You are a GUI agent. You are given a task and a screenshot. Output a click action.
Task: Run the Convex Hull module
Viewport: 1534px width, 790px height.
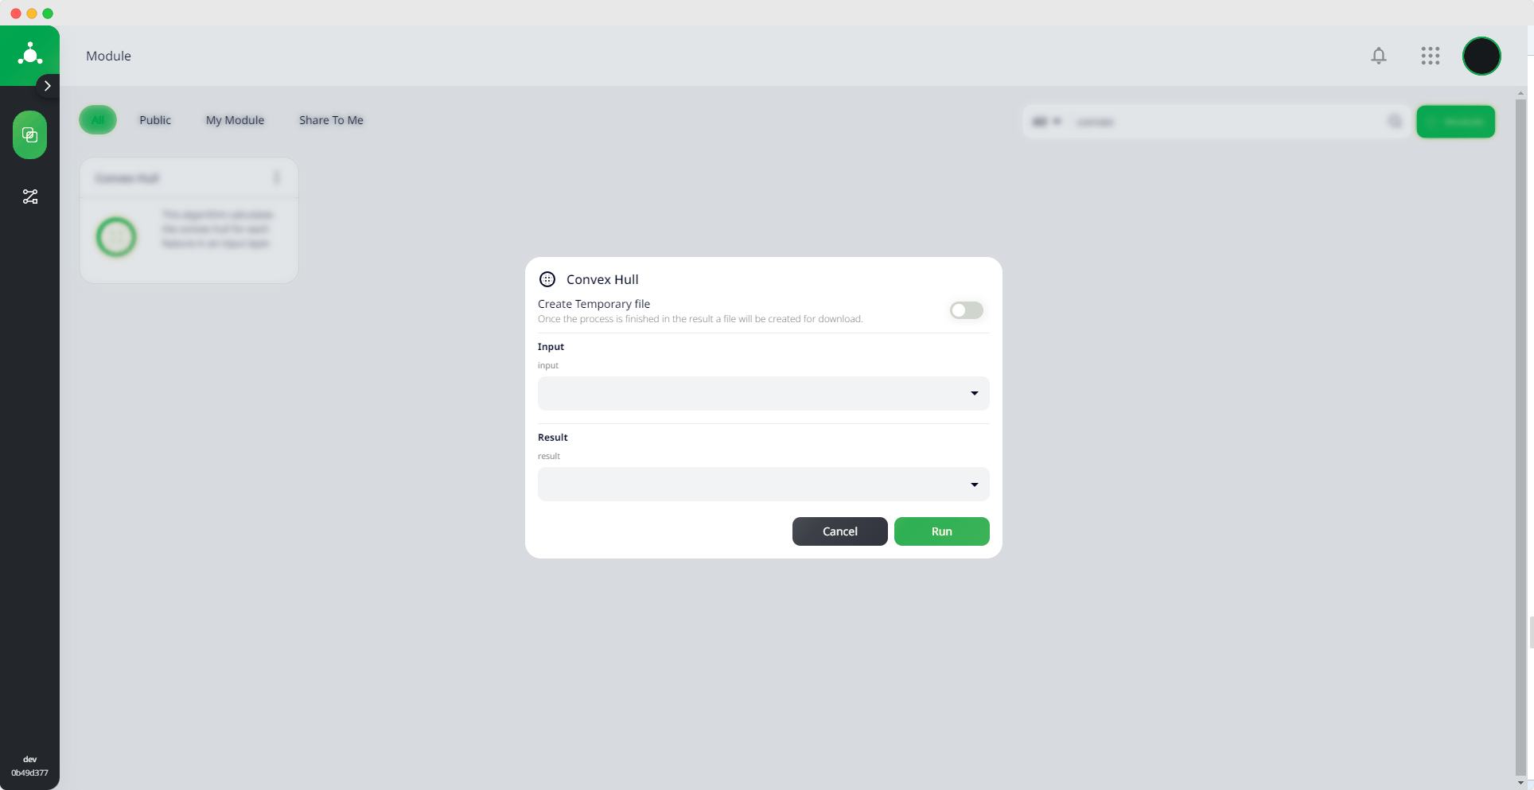[x=942, y=531]
